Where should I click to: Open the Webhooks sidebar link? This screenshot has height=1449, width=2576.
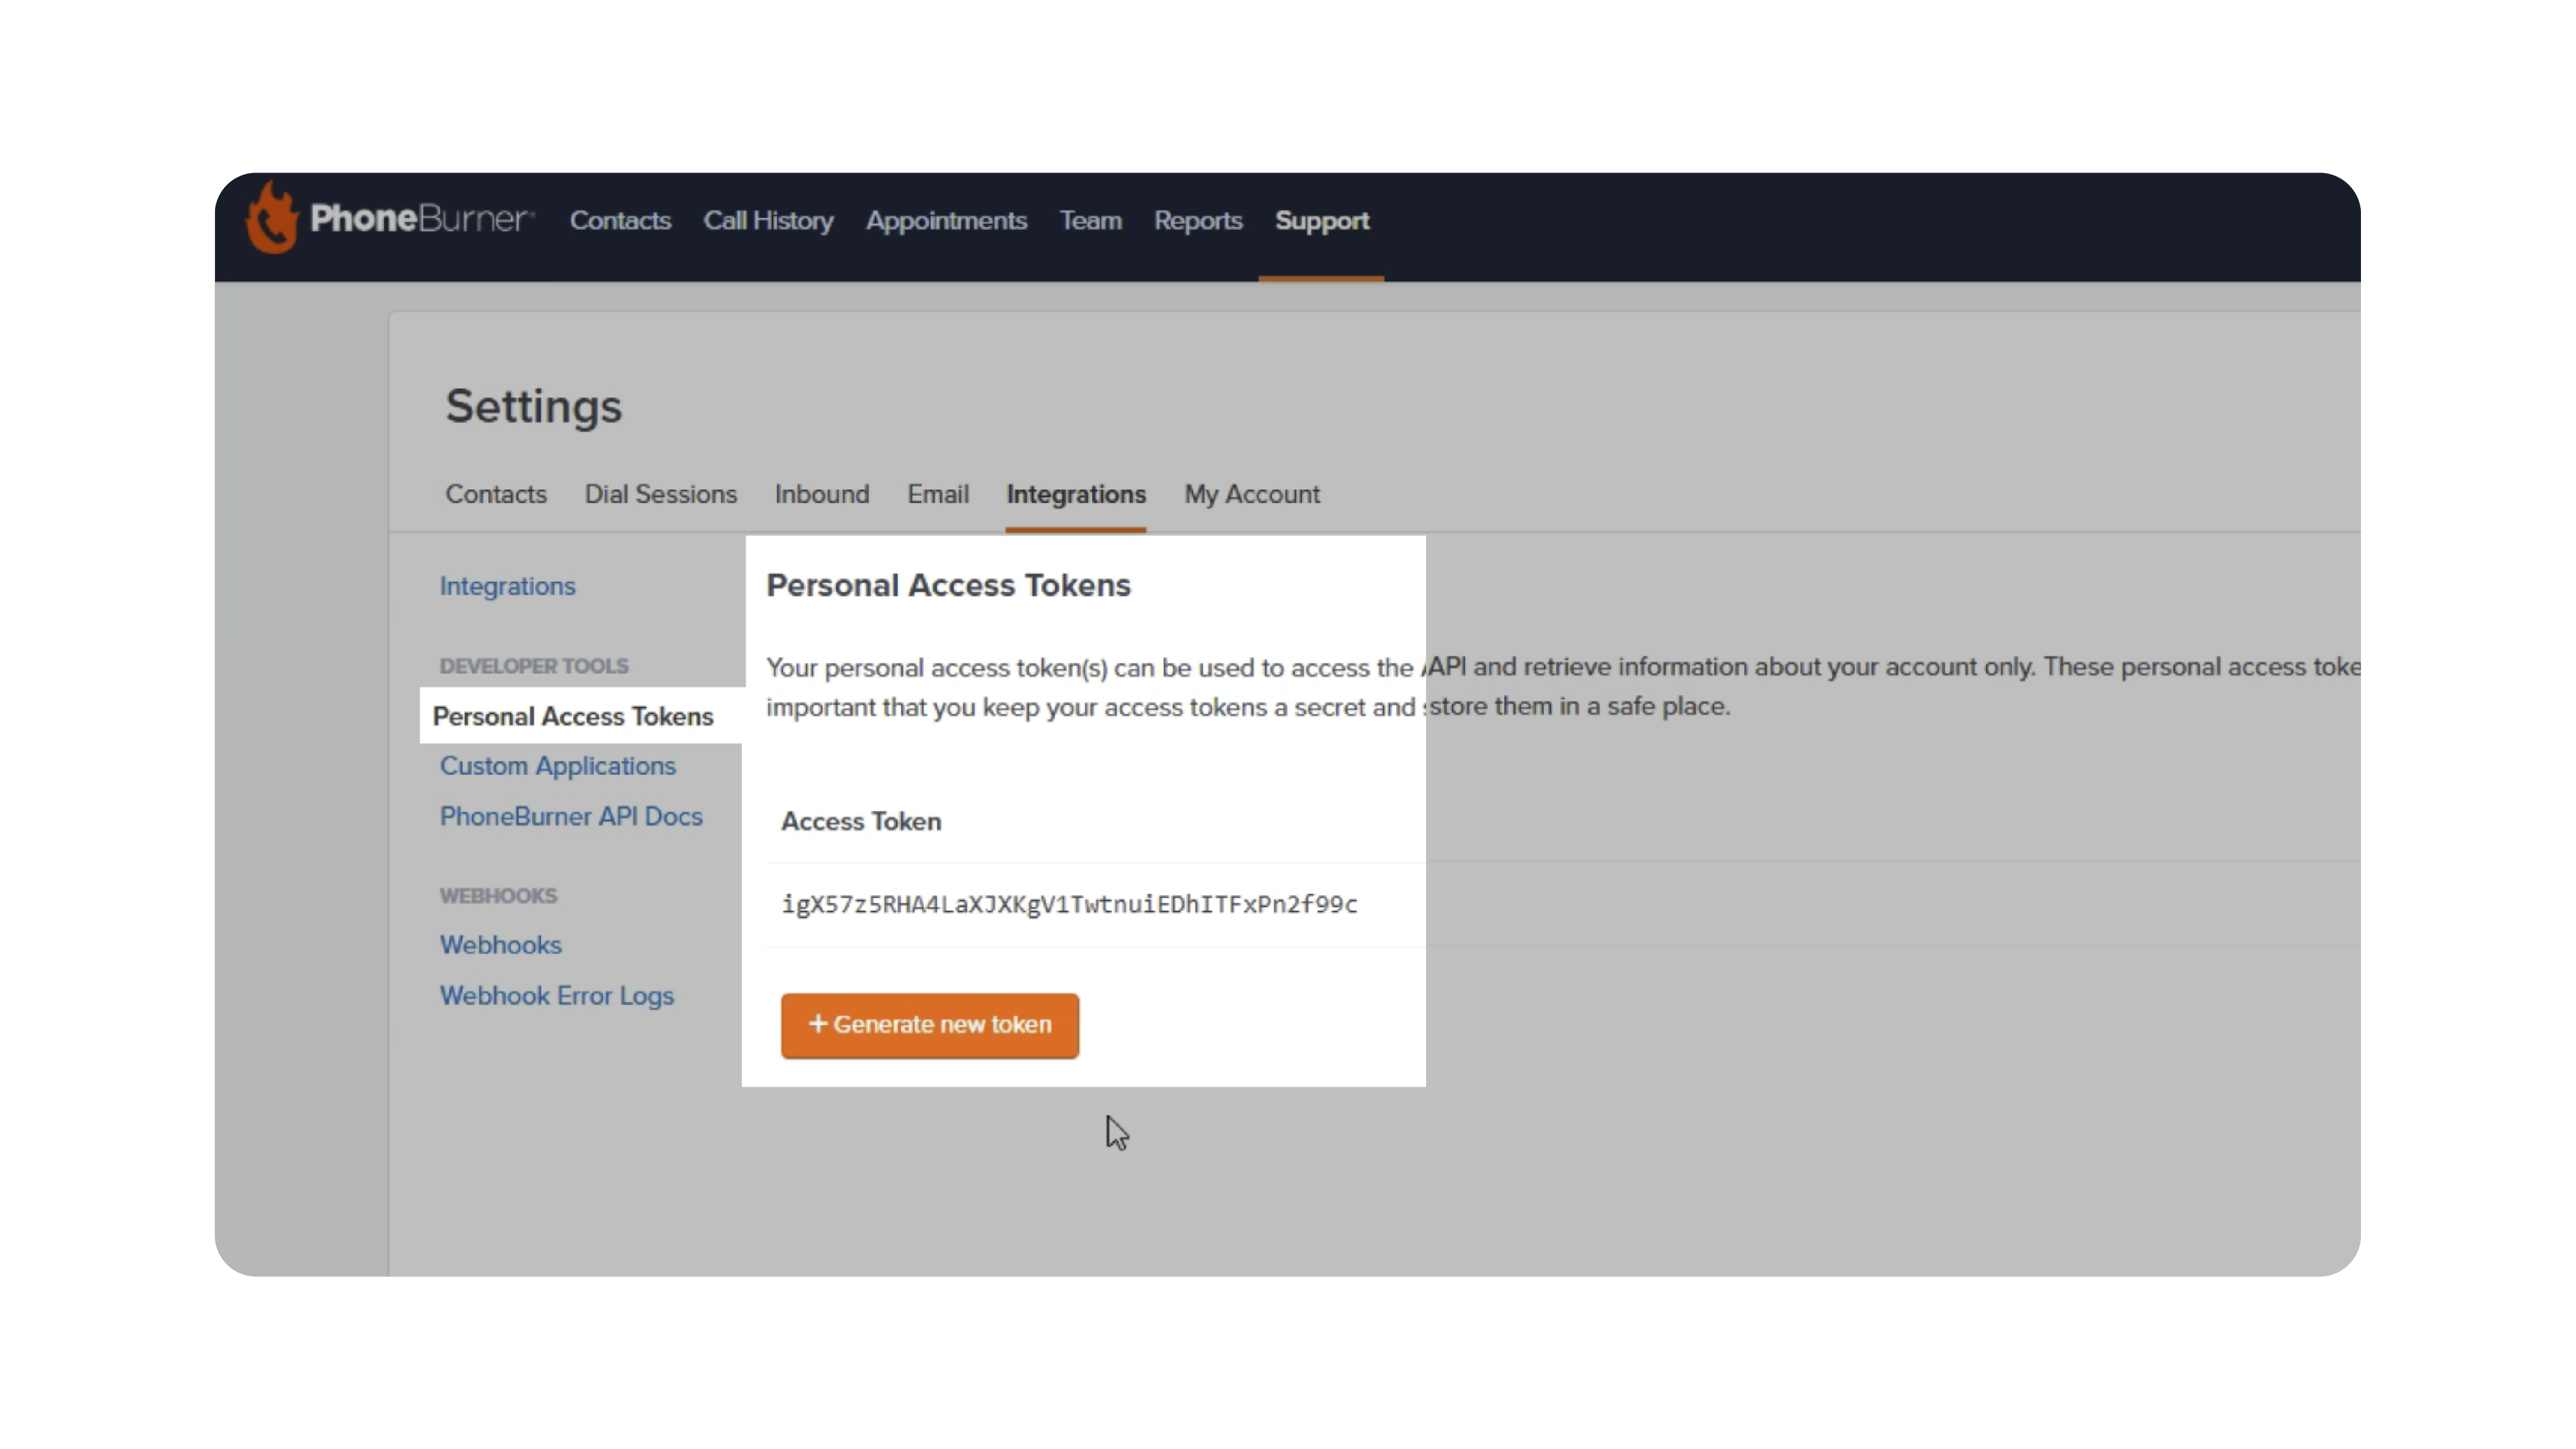coord(500,945)
